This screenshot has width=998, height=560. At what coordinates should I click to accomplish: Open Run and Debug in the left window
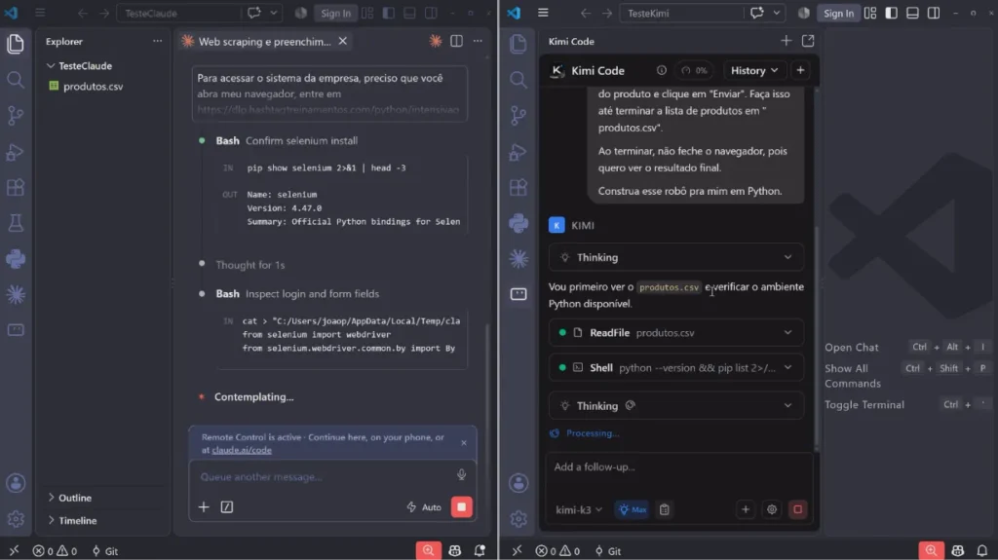coord(16,152)
